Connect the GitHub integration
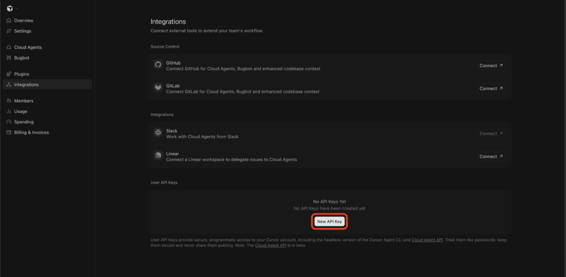This screenshot has width=566, height=277. pyautogui.click(x=491, y=66)
